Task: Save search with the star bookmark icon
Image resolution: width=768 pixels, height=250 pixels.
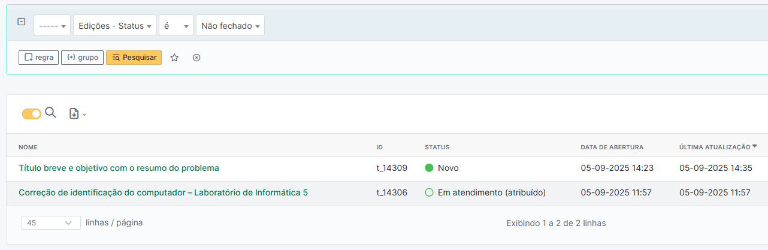Action: pos(174,58)
